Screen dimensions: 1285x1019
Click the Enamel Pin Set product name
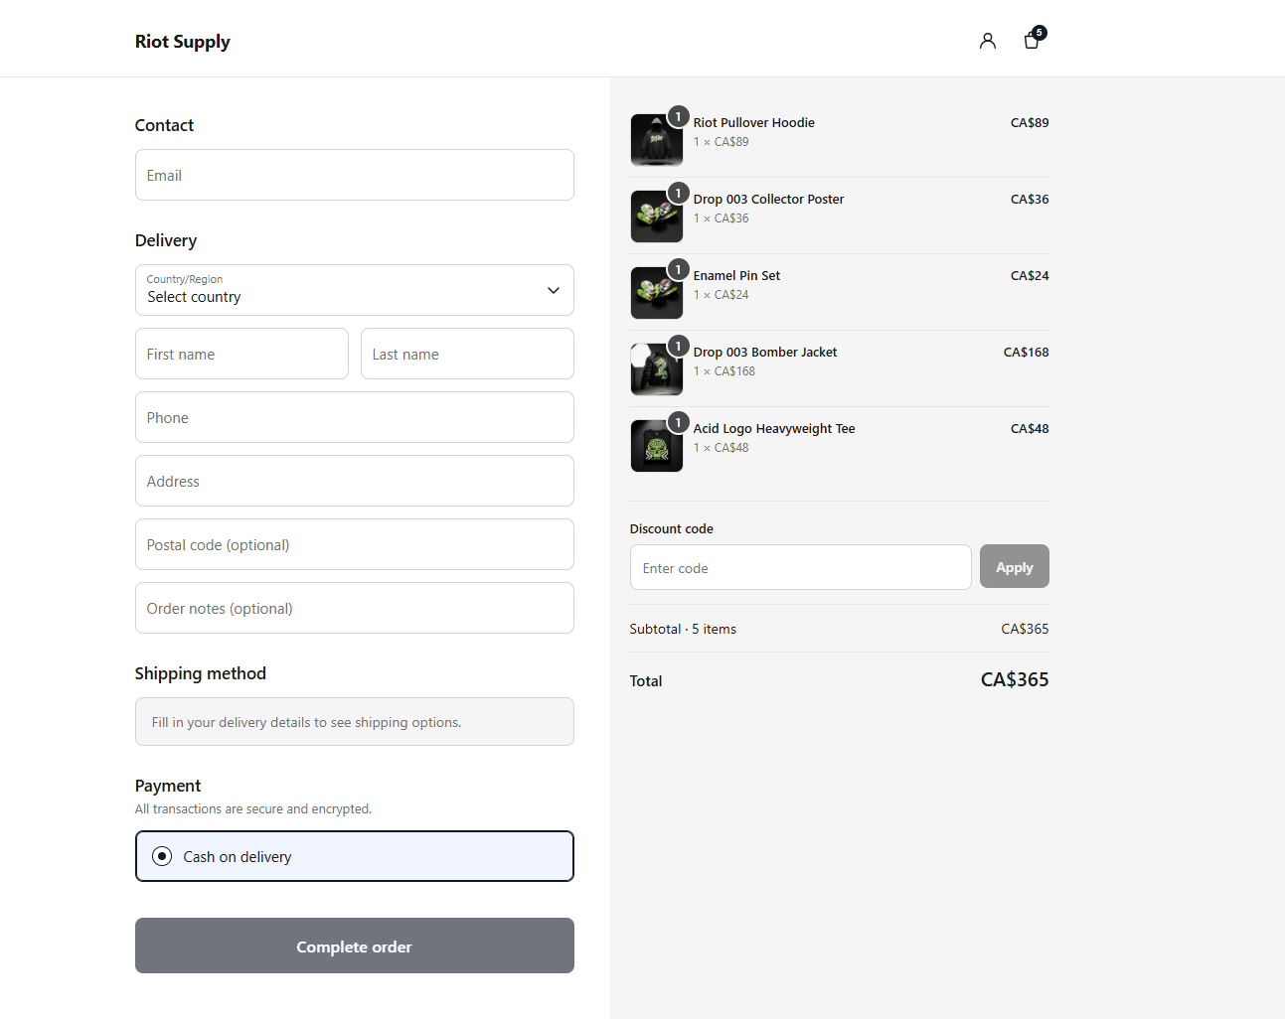[x=737, y=275]
